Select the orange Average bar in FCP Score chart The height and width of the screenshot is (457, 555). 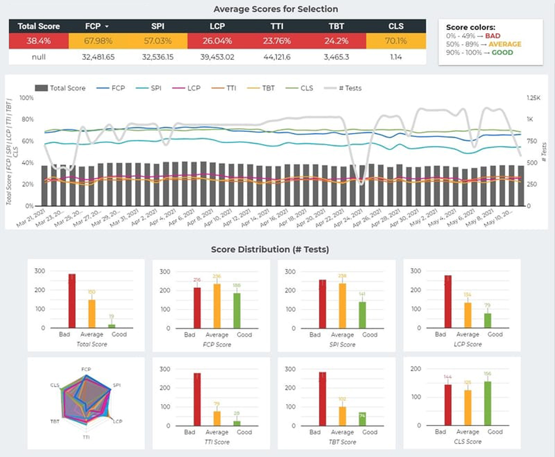[x=217, y=306]
